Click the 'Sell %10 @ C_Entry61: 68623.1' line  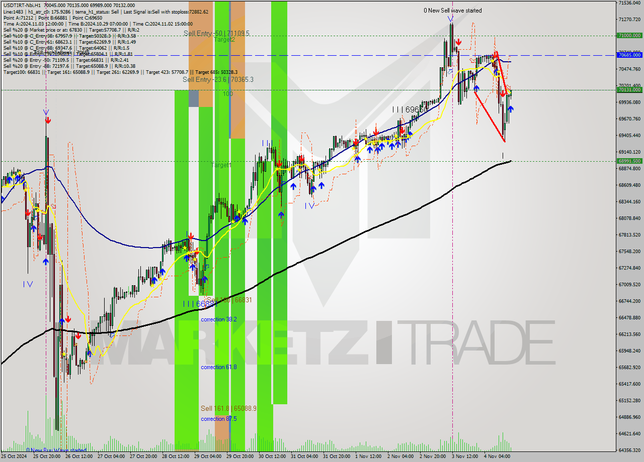[69, 42]
